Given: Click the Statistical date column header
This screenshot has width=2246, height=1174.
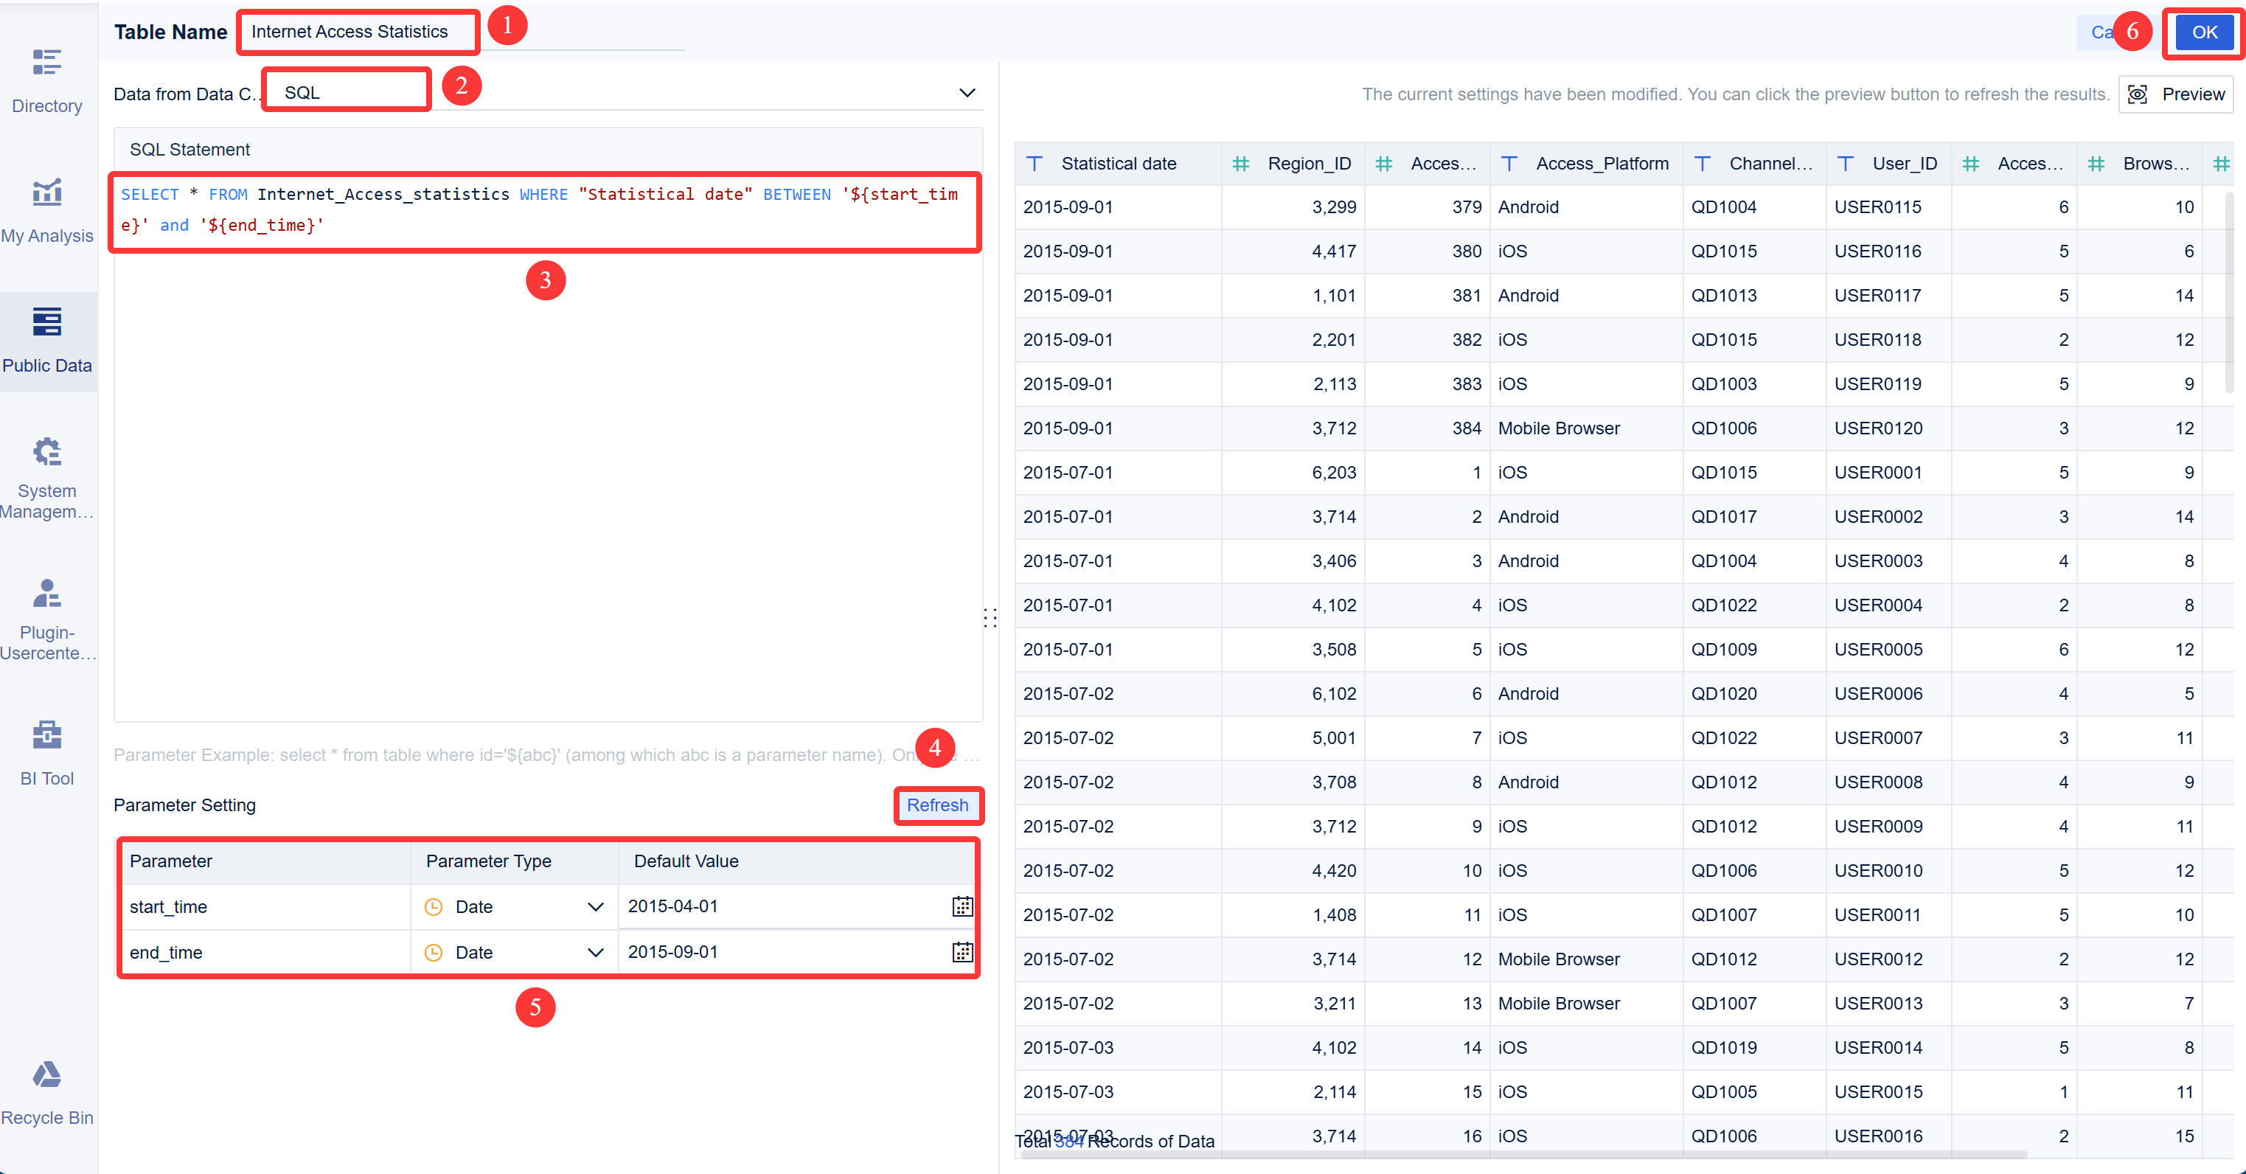Looking at the screenshot, I should 1118,163.
